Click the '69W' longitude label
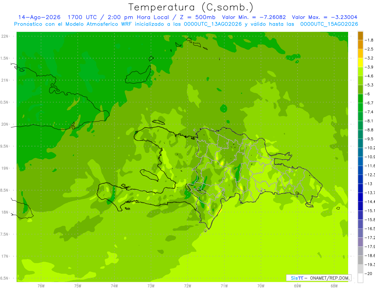Screen dimensions: 375x290 (x=297, y=286)
